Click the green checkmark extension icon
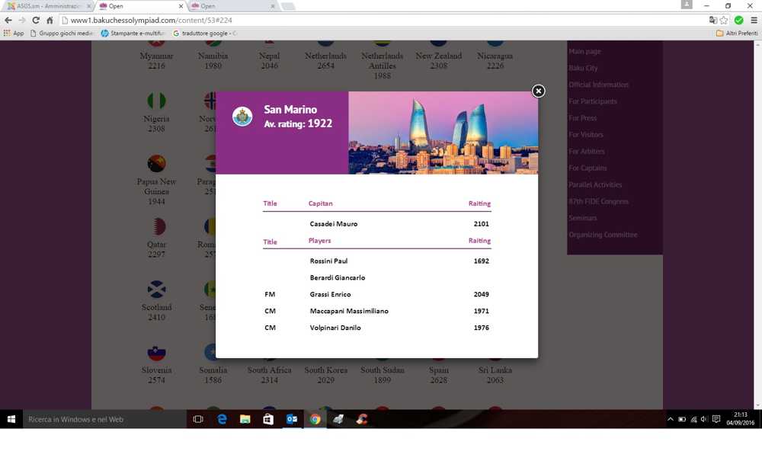762x461 pixels. [738, 21]
